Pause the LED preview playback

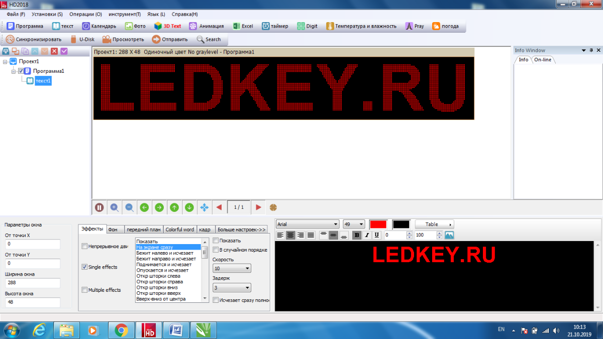pos(99,207)
